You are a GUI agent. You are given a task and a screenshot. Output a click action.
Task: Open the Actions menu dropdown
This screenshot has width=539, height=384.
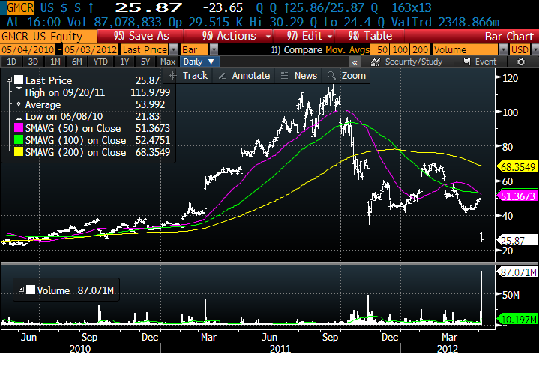(268, 36)
